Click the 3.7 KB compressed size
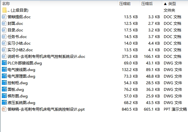 point(154,36)
